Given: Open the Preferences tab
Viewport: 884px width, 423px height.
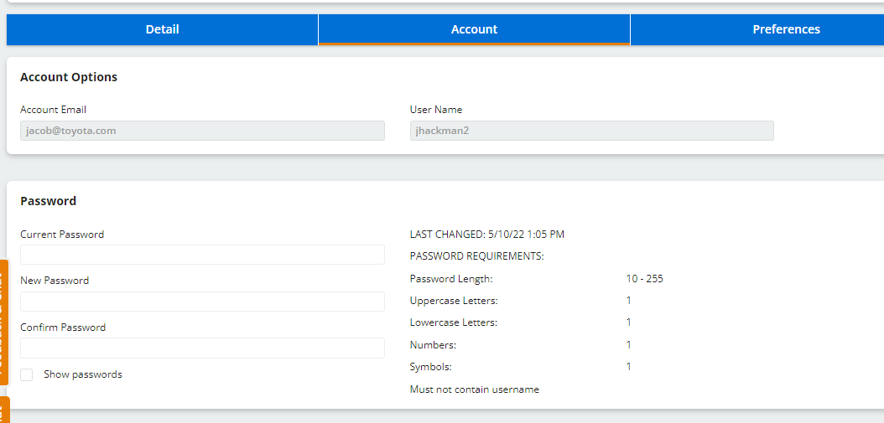Looking at the screenshot, I should click(786, 29).
